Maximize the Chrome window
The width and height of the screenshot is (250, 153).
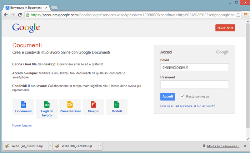tap(236, 2)
